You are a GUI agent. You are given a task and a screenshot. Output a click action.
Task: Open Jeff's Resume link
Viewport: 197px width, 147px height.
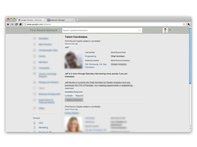tap(79, 96)
